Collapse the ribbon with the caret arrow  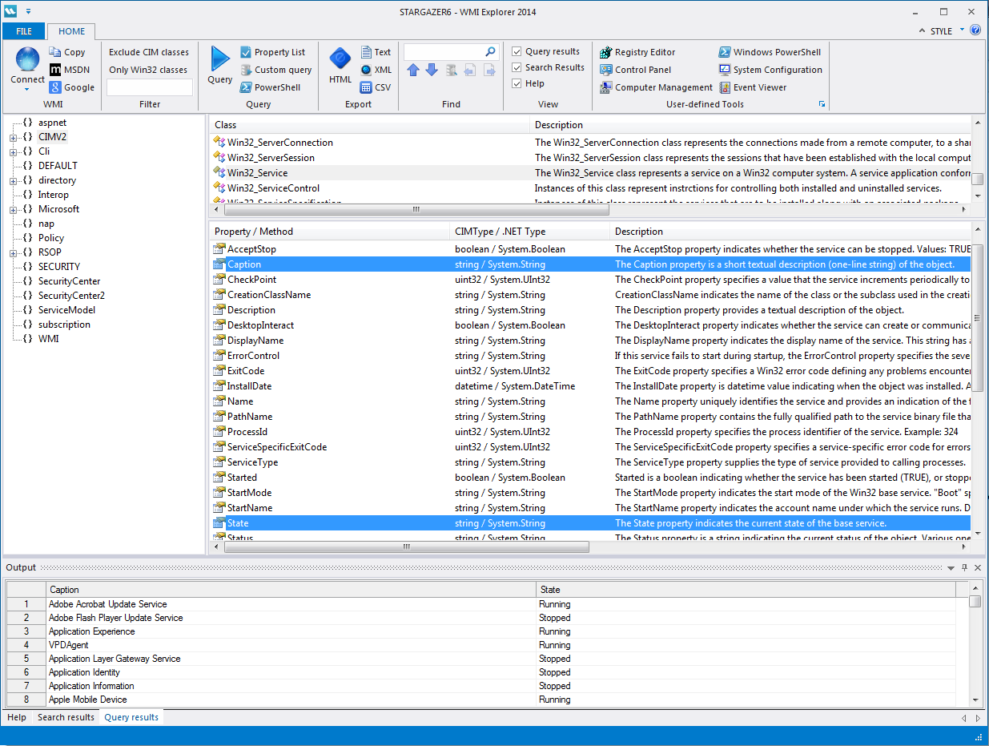point(922,31)
